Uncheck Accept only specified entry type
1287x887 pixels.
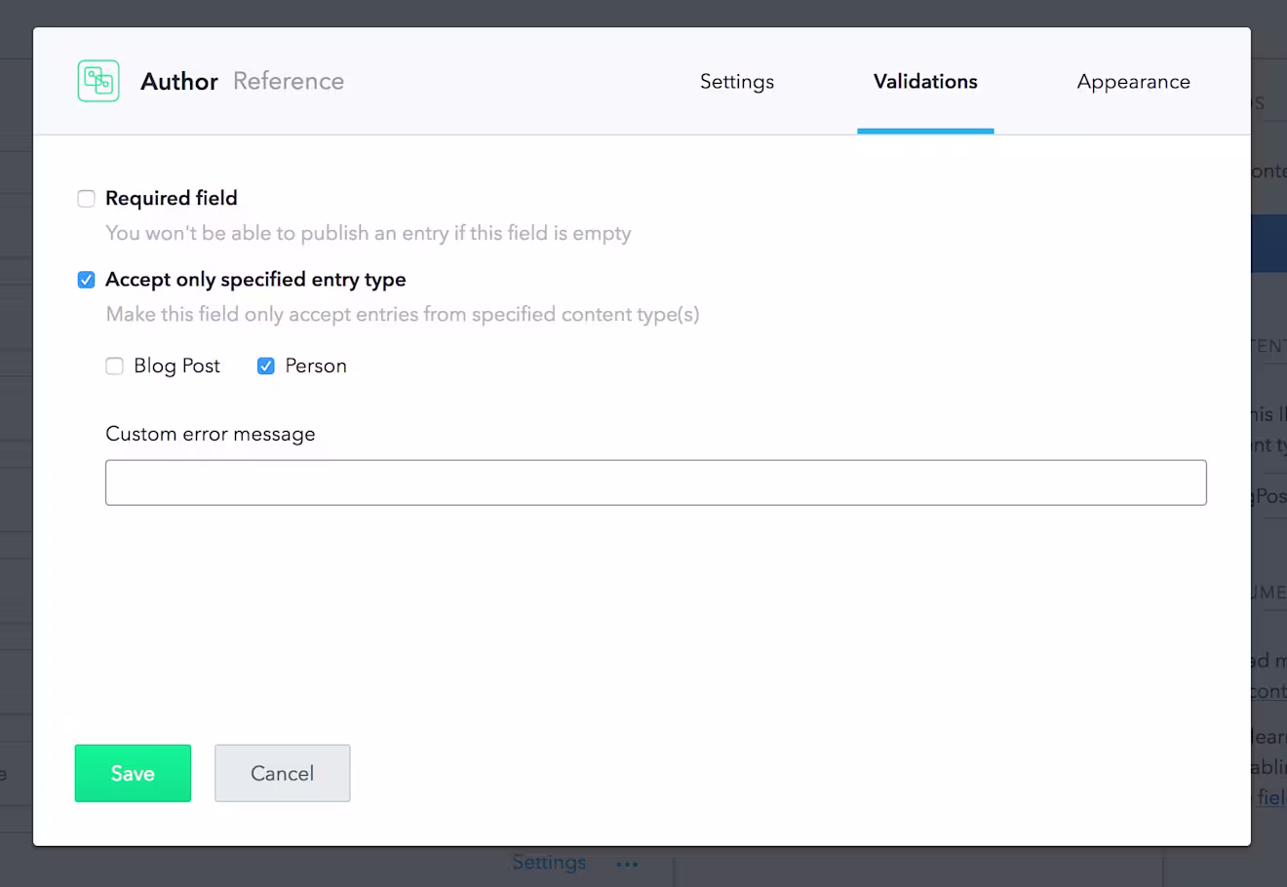click(x=87, y=280)
